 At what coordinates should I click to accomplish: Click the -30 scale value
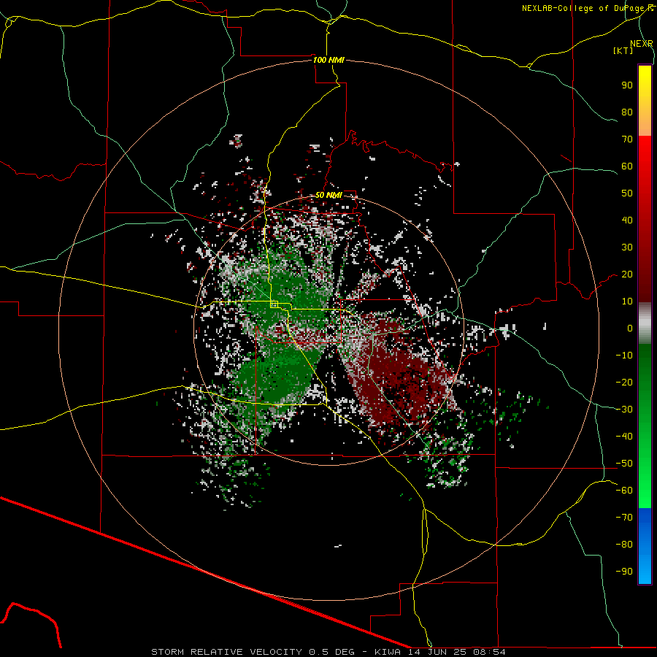[x=624, y=410]
